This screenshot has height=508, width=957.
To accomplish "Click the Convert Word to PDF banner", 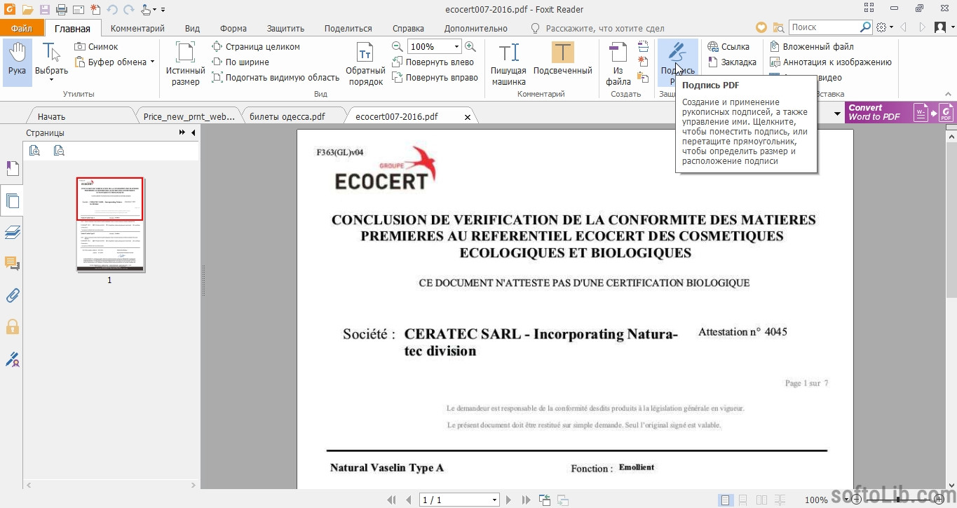I will click(900, 112).
